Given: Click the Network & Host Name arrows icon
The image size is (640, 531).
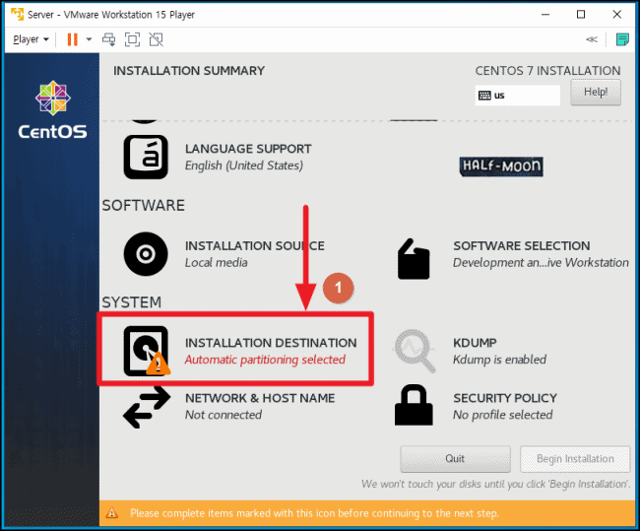Looking at the screenshot, I should coord(147,407).
